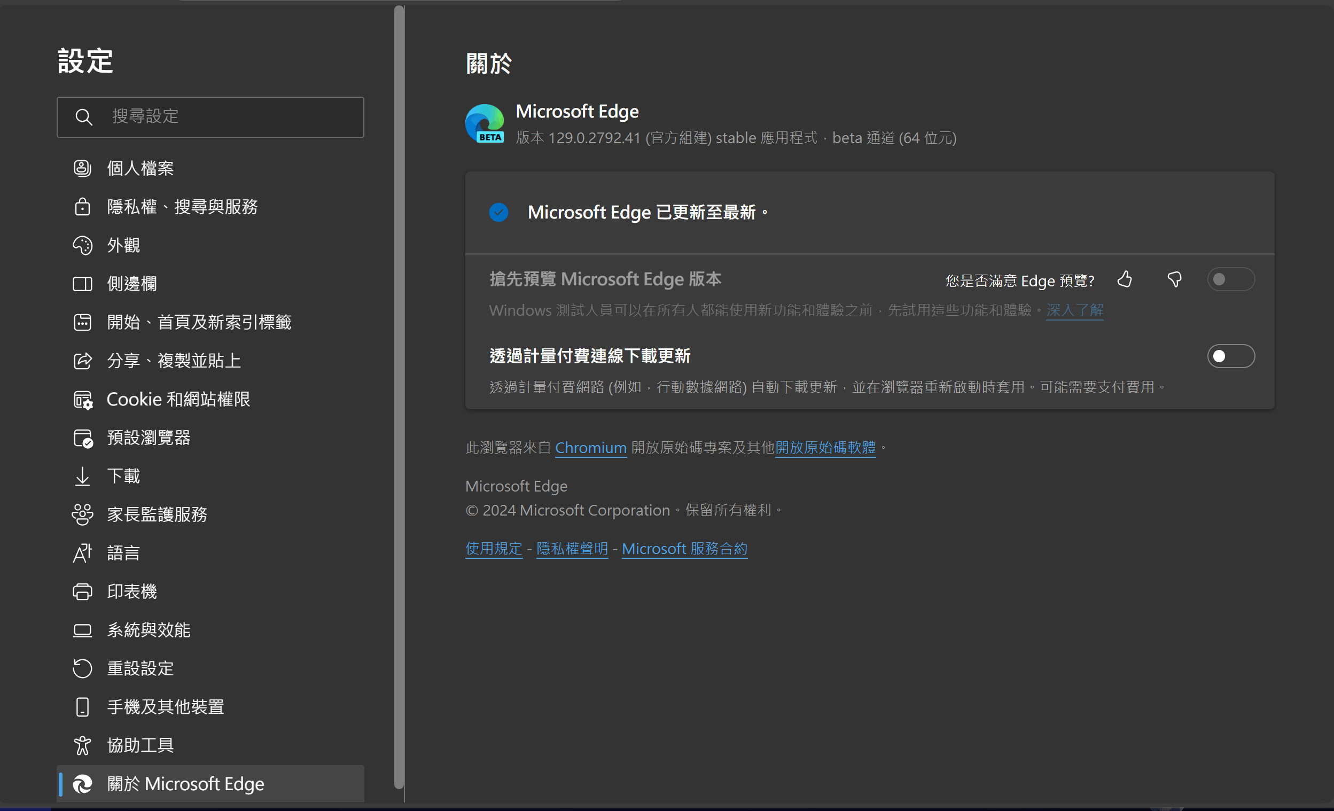The width and height of the screenshot is (1334, 811).
Task: Open the Chromium link
Action: (x=590, y=448)
